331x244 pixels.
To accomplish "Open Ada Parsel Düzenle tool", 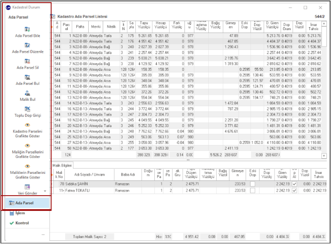I will point(28,45).
